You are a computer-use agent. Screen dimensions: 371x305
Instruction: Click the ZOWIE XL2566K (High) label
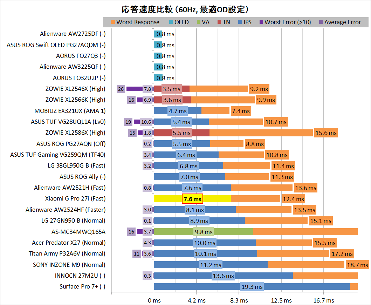pyautogui.click(x=75, y=100)
